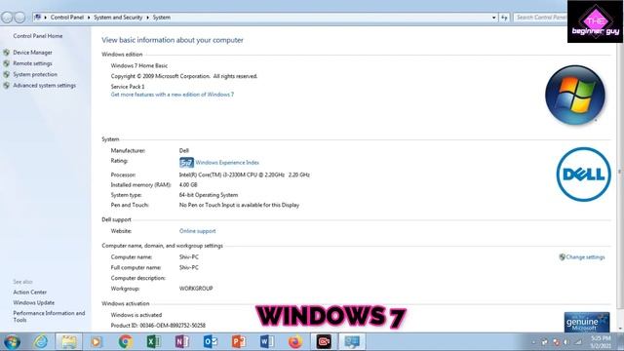
Task: Click the vertical scrollbar of System window
Action: (x=620, y=175)
